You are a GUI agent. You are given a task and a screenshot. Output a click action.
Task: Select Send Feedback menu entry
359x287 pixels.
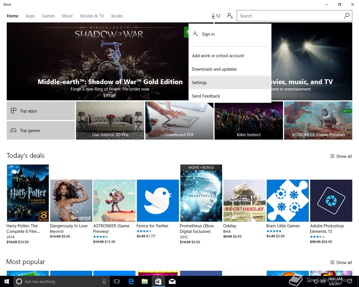click(230, 96)
